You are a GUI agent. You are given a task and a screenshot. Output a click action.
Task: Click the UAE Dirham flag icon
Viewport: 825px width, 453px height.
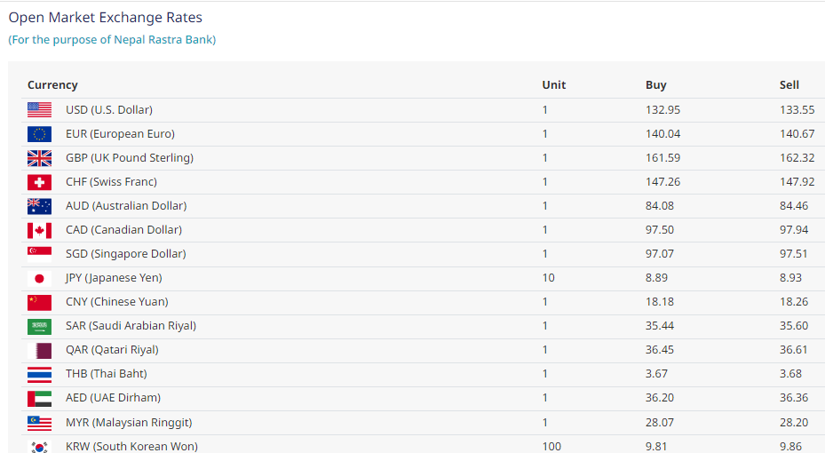click(39, 398)
